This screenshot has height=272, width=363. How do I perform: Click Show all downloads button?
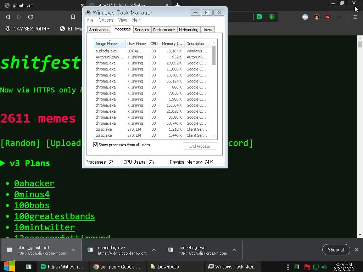(x=336, y=250)
